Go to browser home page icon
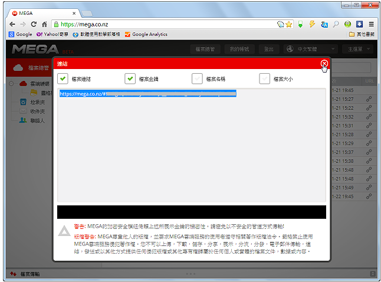The height and width of the screenshot is (282, 381). coord(44,24)
